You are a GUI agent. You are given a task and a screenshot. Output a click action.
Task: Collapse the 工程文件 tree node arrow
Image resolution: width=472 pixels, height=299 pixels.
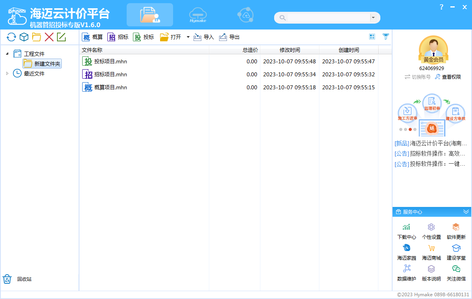(7, 54)
